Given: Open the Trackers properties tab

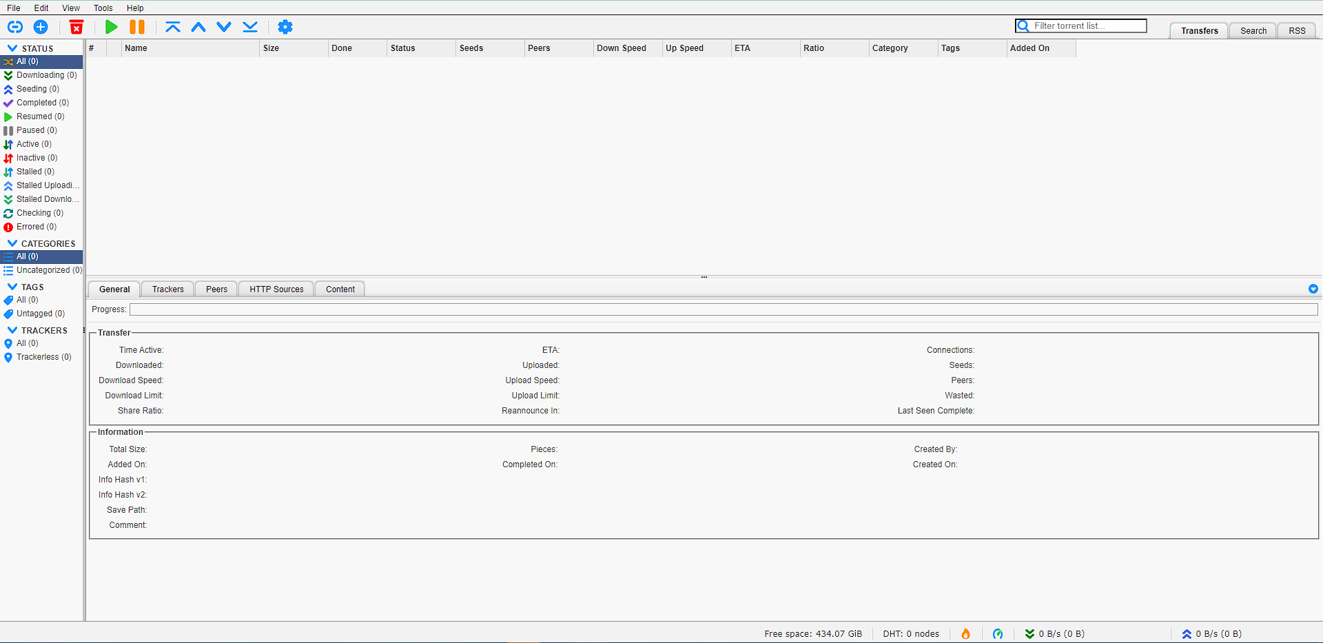Looking at the screenshot, I should [168, 289].
